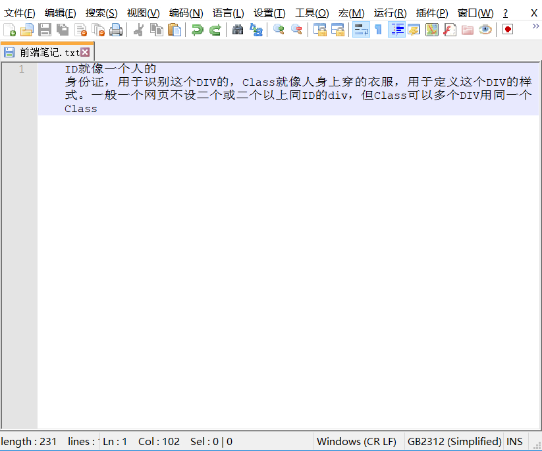Click the Open file folder icon

[27, 30]
